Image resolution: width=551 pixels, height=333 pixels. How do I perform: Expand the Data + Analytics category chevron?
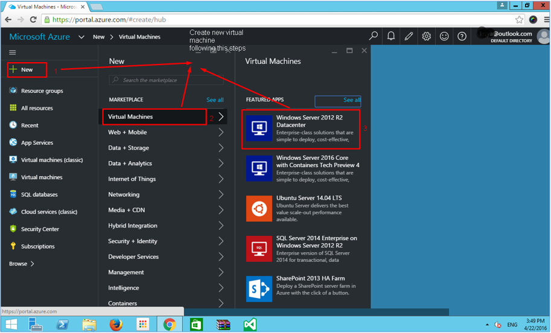[x=221, y=163]
